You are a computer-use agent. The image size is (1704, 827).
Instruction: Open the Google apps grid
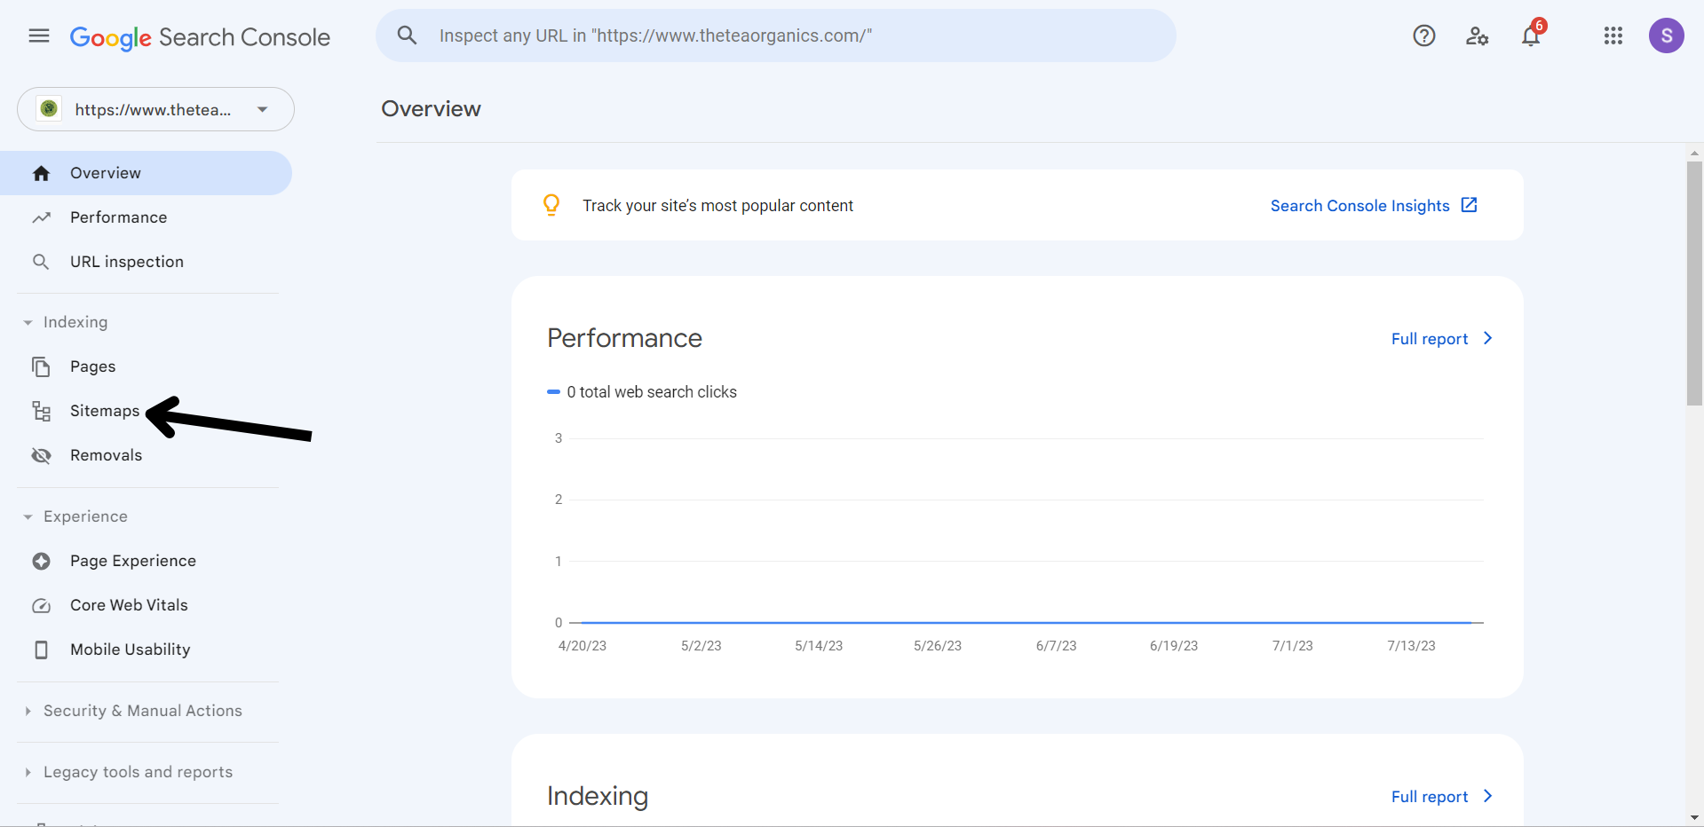[x=1613, y=35]
